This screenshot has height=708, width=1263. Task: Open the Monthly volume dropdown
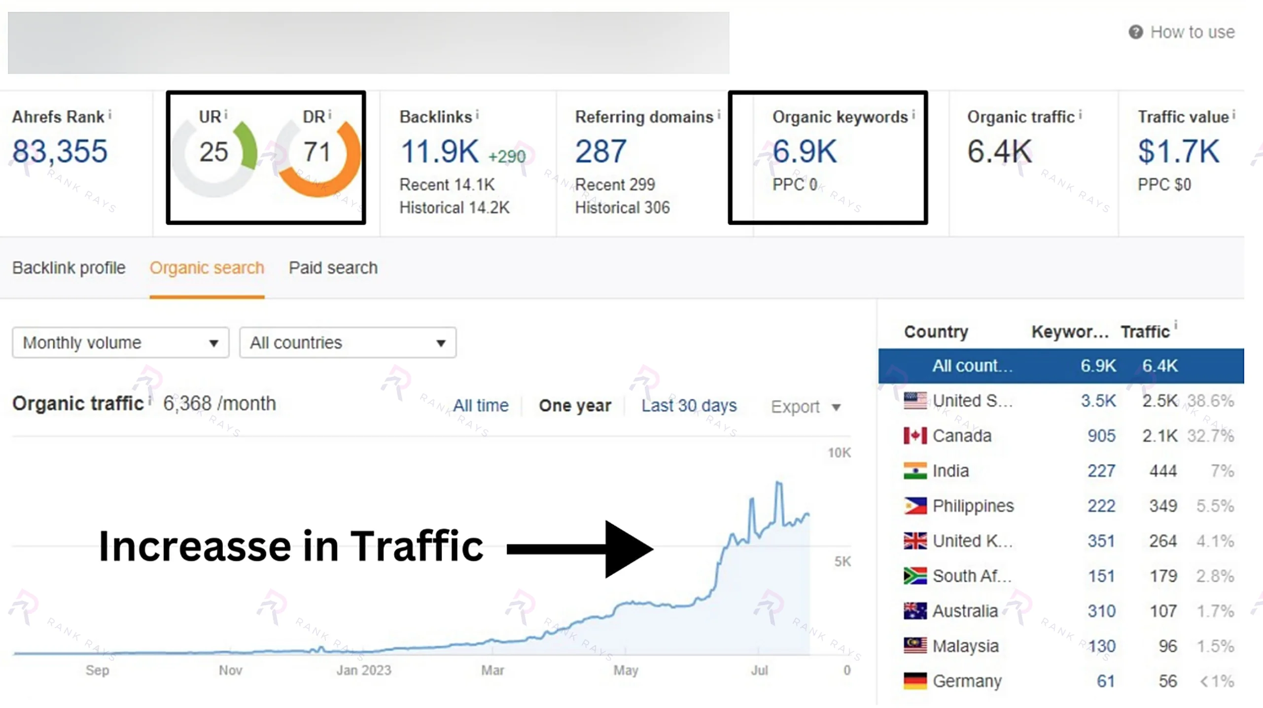pos(121,343)
